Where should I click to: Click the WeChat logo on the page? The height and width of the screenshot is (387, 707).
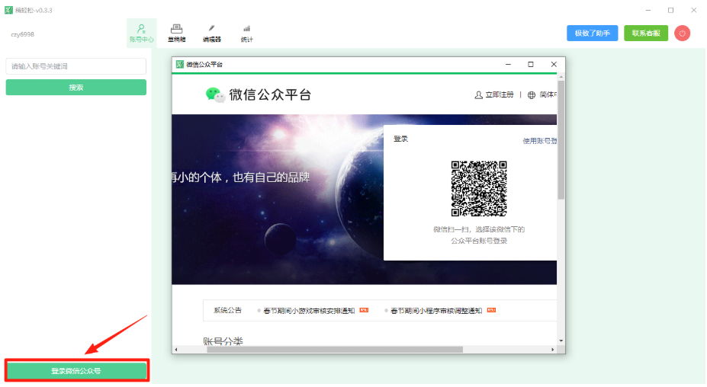click(216, 94)
